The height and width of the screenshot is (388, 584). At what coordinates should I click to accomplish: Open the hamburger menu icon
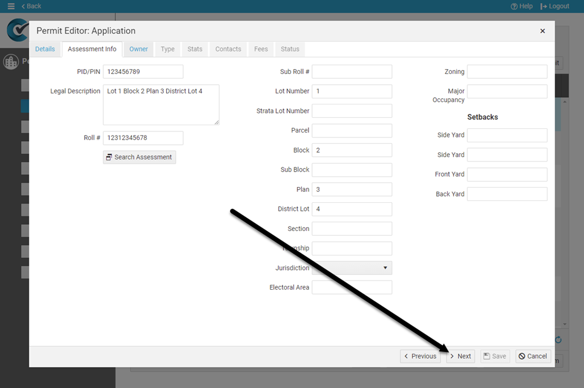[11, 6]
